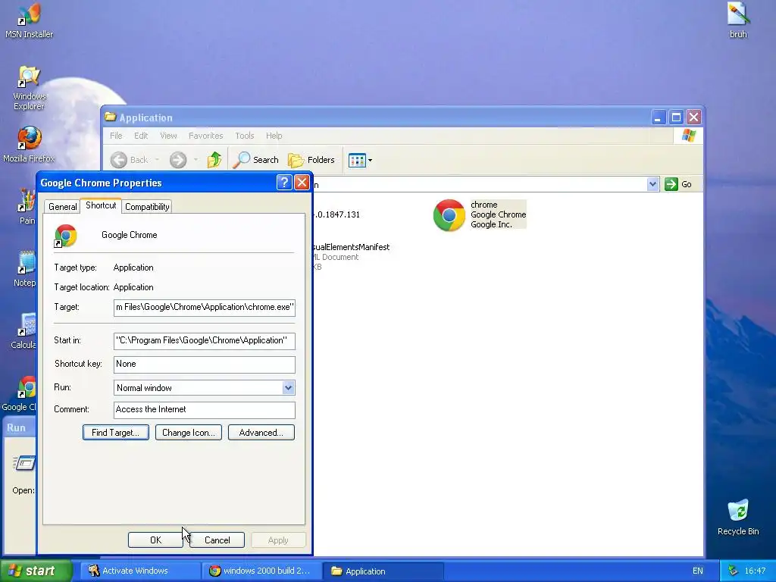Screen dimensions: 776x582
Task: Open the View menu
Action: [x=168, y=136]
